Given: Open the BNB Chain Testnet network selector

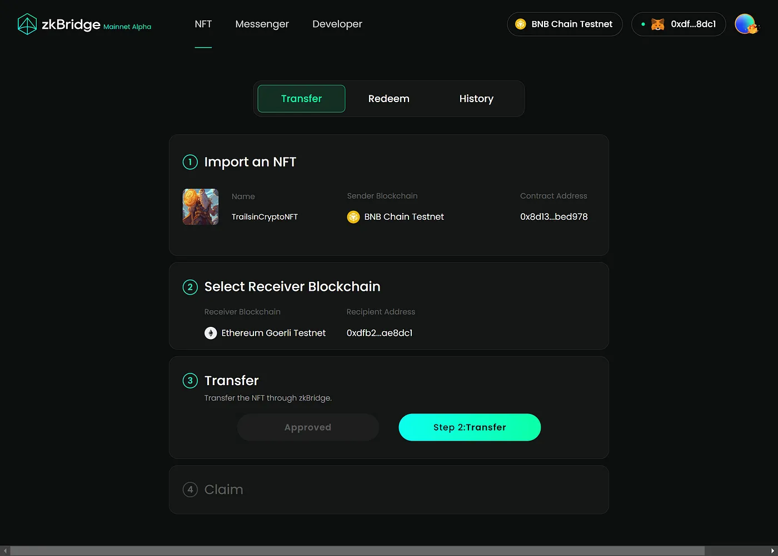Looking at the screenshot, I should point(565,24).
